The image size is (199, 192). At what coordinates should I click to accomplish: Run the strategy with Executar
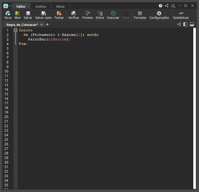[113, 13]
